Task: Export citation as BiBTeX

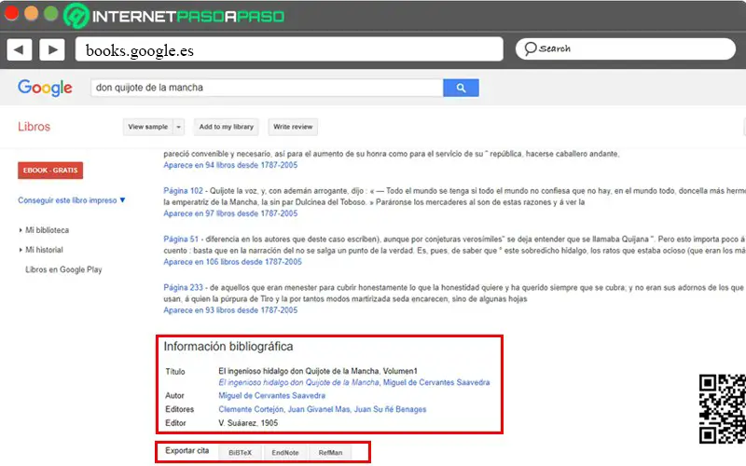Action: click(240, 453)
